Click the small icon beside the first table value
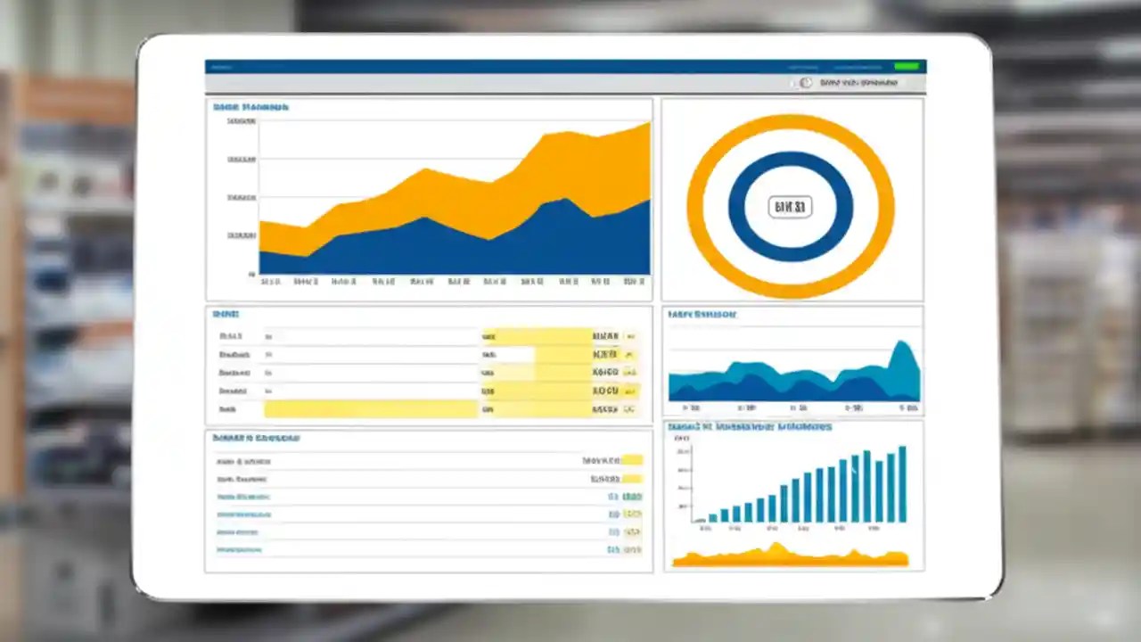Image resolution: width=1141 pixels, height=642 pixels. (631, 336)
